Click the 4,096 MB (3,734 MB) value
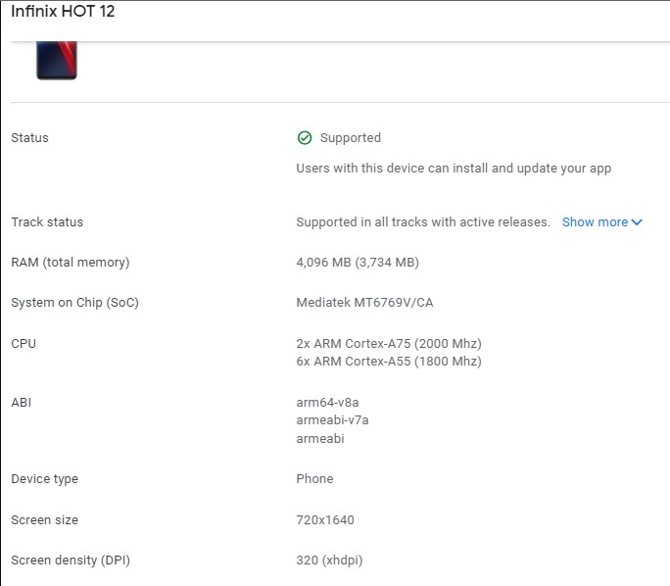670x586 pixels. tap(358, 263)
